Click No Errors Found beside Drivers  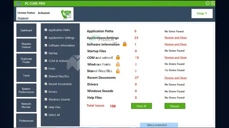click(x=175, y=85)
